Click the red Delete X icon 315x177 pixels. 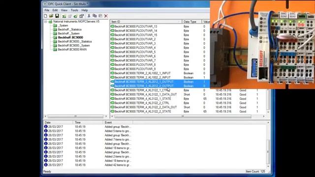tap(106, 16)
